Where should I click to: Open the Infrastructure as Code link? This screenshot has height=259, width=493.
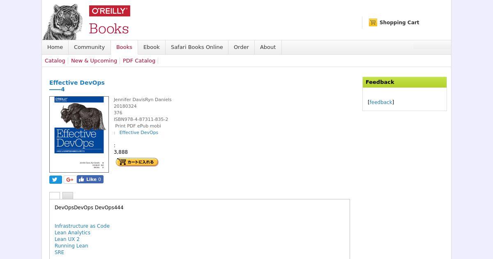(x=82, y=226)
